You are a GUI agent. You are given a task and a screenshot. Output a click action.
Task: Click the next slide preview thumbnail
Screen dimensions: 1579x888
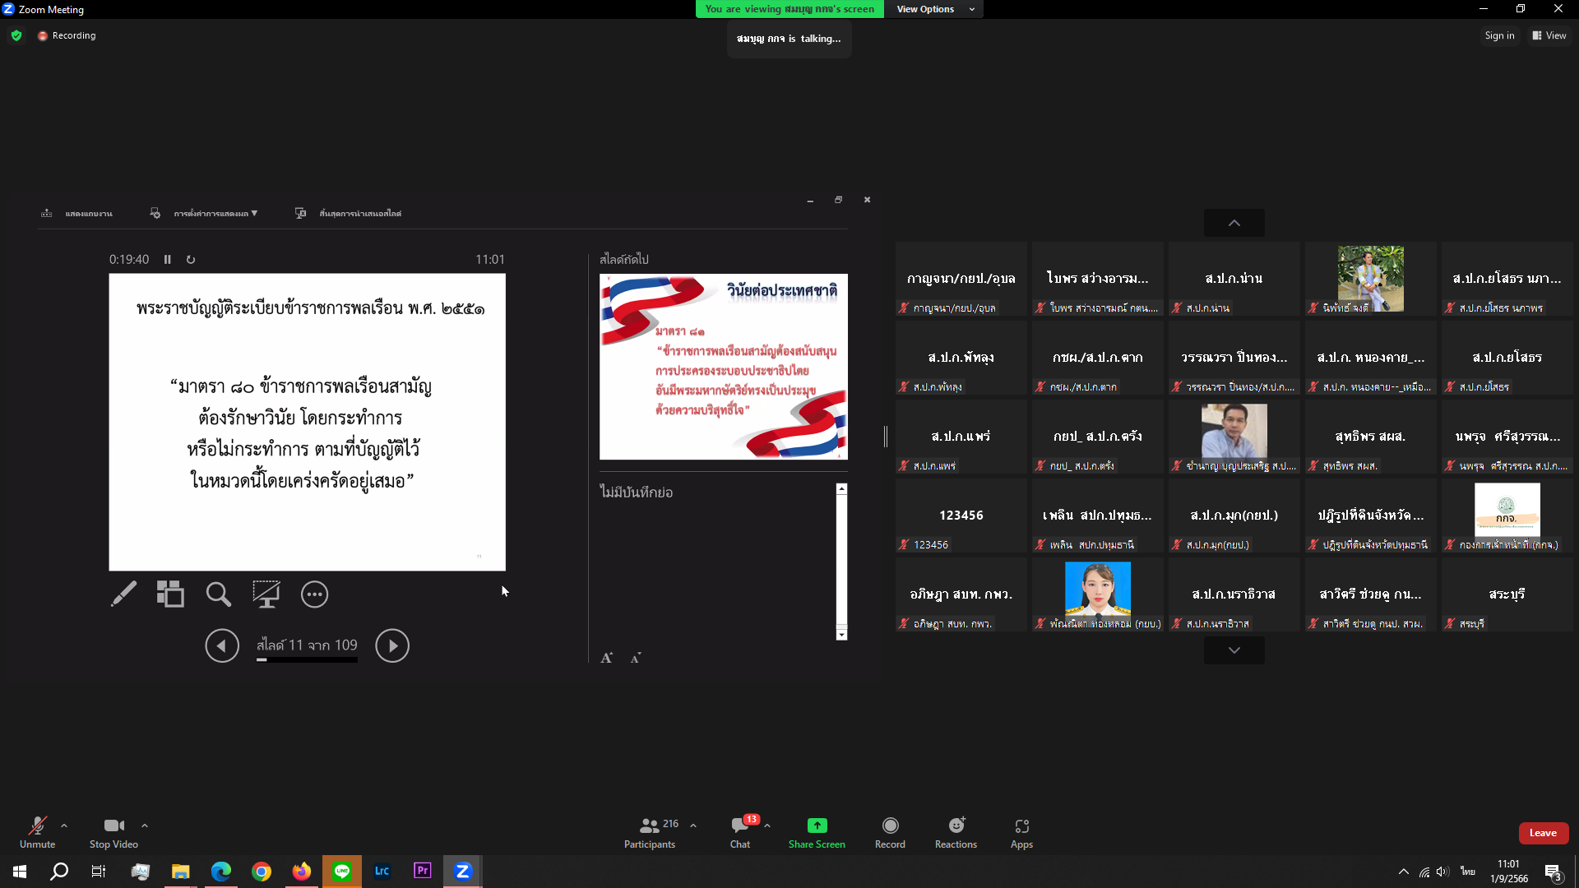point(723,367)
